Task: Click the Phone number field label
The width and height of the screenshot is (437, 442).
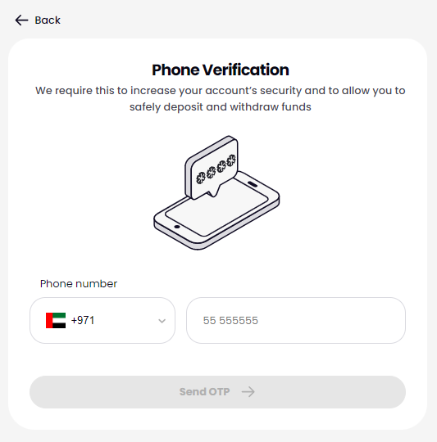Action: 79,283
